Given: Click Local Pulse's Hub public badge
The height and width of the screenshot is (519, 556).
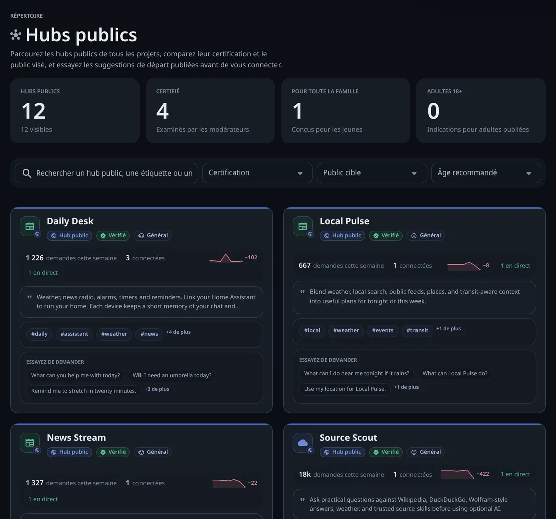Looking at the screenshot, I should (x=343, y=236).
